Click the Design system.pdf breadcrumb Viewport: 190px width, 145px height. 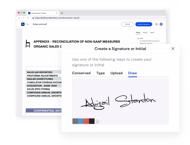point(40,24)
